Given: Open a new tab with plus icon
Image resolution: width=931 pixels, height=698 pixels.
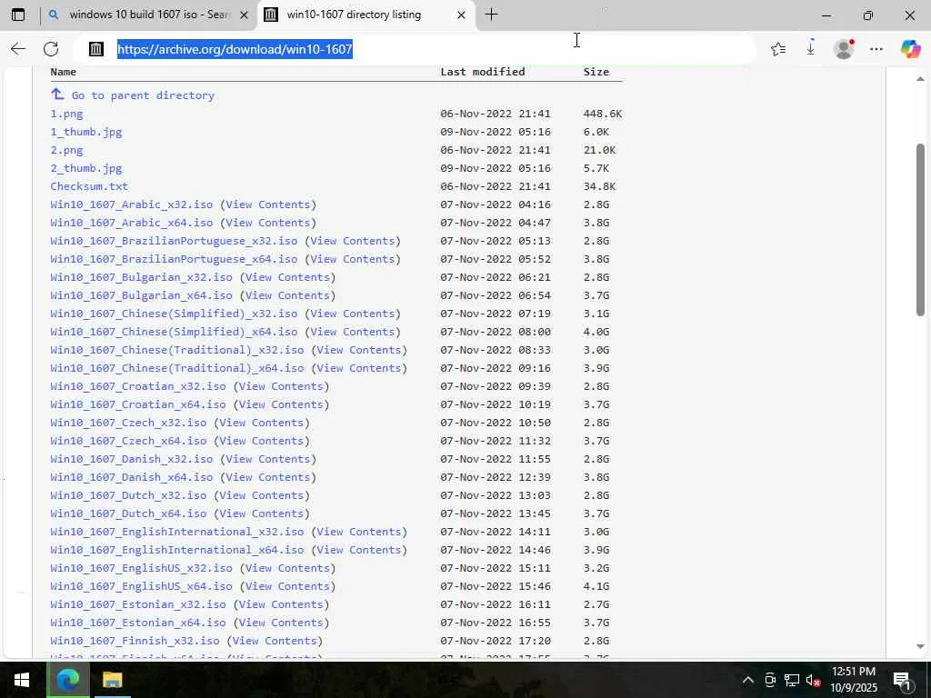Looking at the screenshot, I should point(491,15).
